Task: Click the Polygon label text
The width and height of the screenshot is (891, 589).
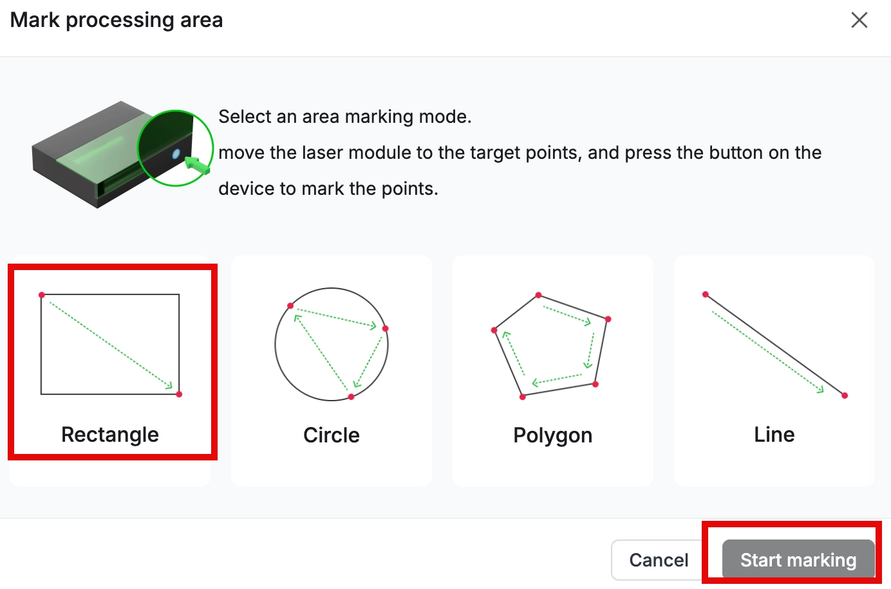Action: pos(552,435)
